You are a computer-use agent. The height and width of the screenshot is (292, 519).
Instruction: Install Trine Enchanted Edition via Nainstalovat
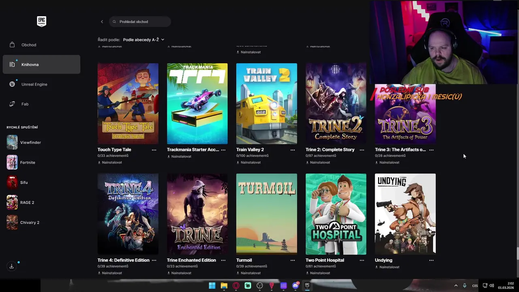pyautogui.click(x=179, y=273)
